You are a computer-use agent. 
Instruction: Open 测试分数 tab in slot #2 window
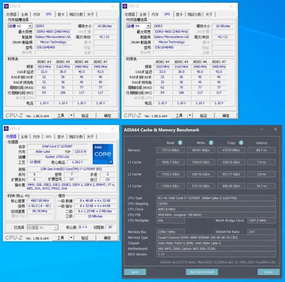[x=76, y=14]
